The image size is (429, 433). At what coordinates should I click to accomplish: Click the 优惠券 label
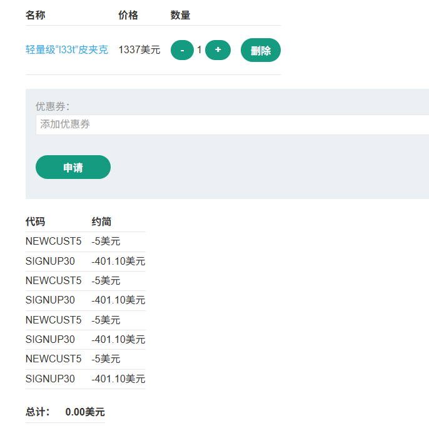(53, 106)
